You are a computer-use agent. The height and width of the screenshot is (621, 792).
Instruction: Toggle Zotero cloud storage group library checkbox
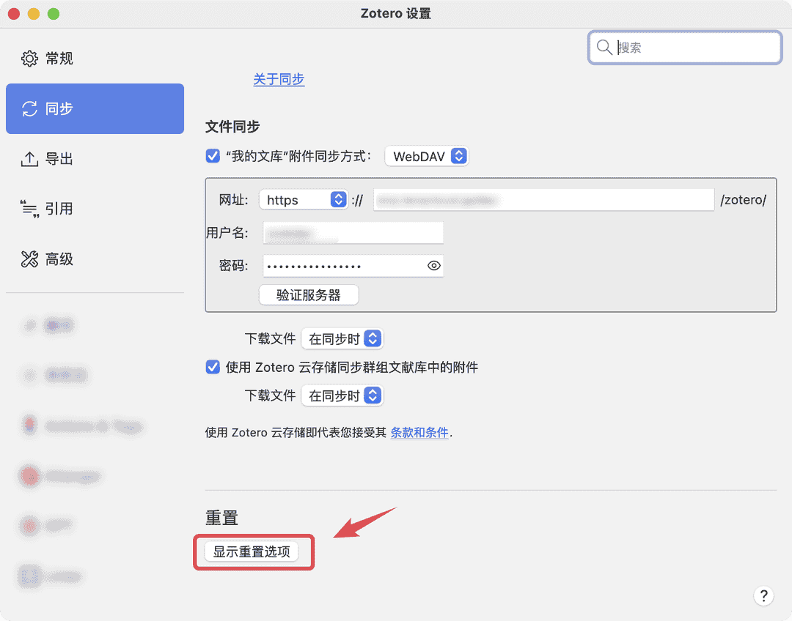pyautogui.click(x=213, y=367)
